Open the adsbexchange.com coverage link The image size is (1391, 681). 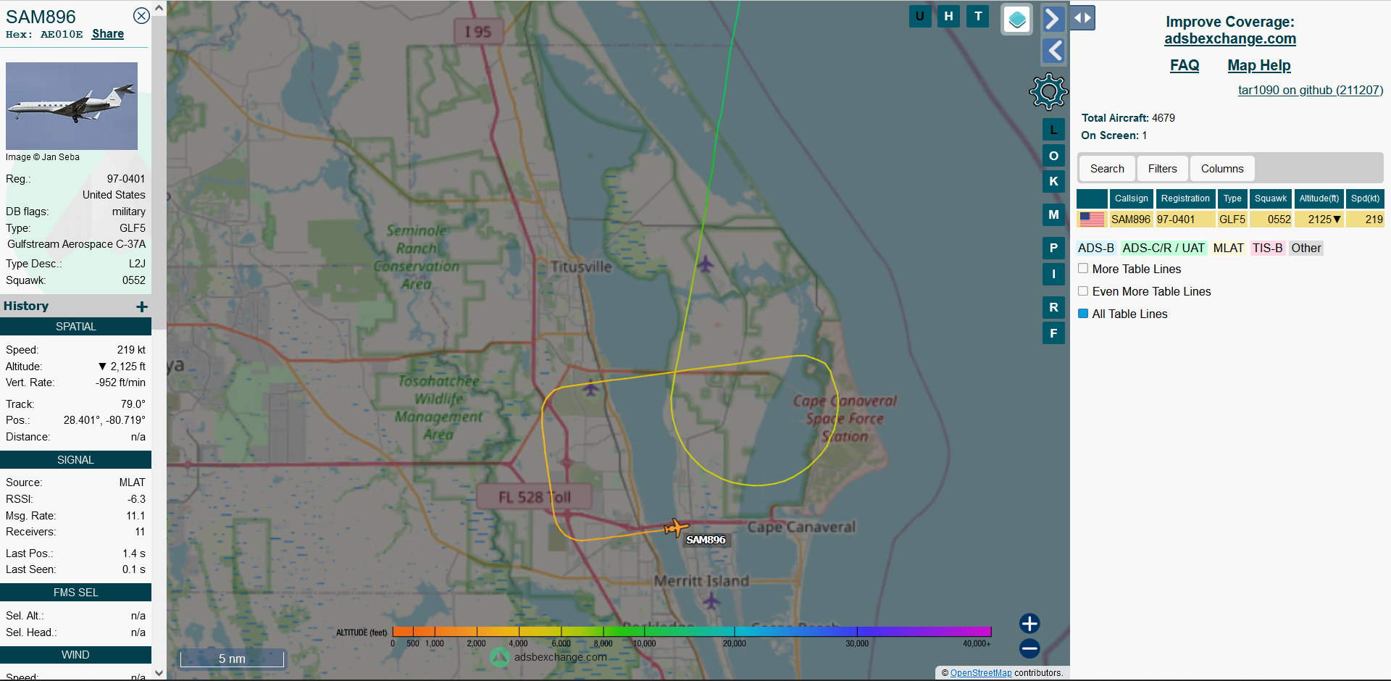(x=1230, y=39)
